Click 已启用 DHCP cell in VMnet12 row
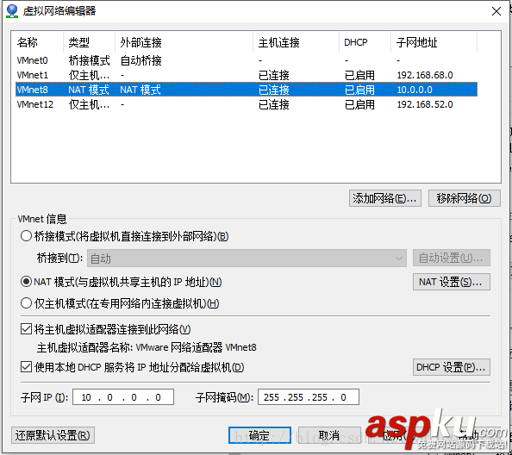The width and height of the screenshot is (512, 455). coord(359,104)
